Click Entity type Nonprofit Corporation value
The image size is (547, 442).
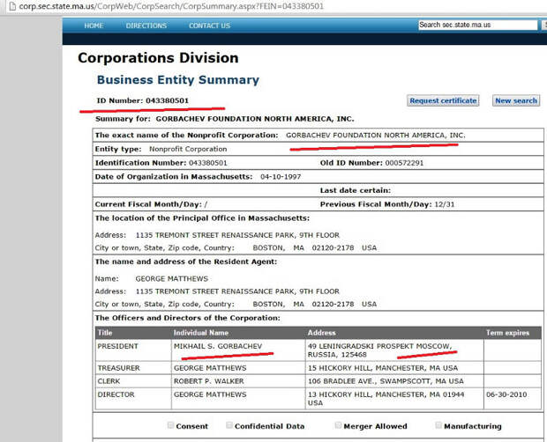click(x=188, y=149)
